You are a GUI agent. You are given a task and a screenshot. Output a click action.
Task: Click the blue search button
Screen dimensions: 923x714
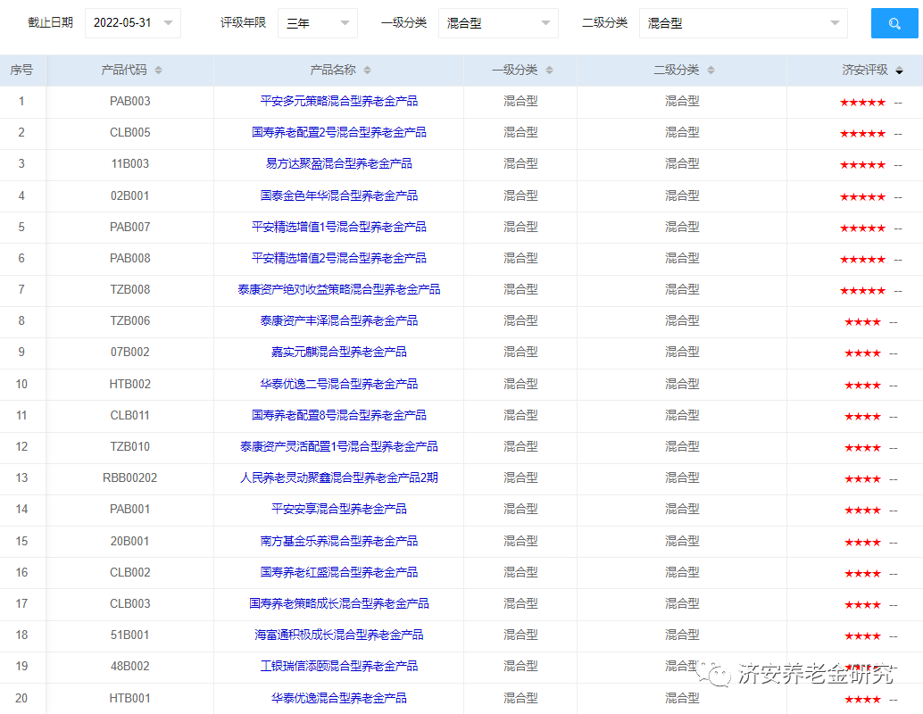click(894, 23)
